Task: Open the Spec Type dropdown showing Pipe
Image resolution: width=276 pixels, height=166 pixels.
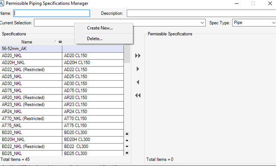Action: tap(254, 23)
